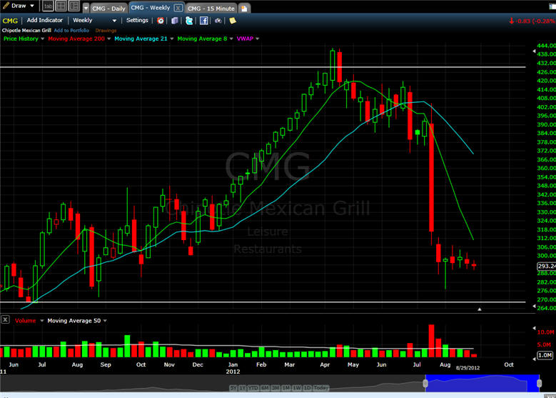Select the 1Y range button
The image size is (556, 398).
243,388
